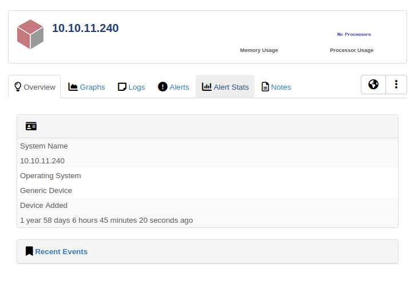Open the Alert Stats tab

[231, 87]
